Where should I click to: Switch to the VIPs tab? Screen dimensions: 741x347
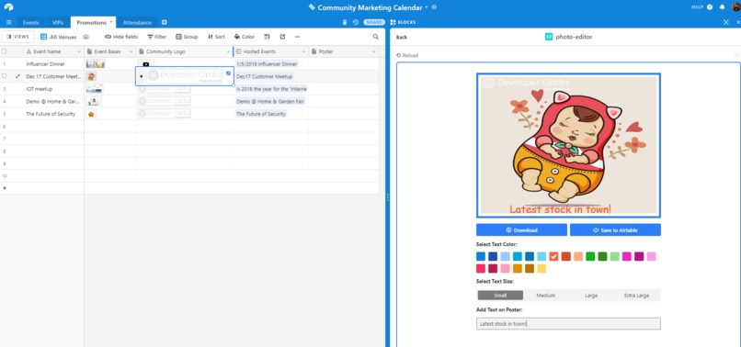(58, 22)
